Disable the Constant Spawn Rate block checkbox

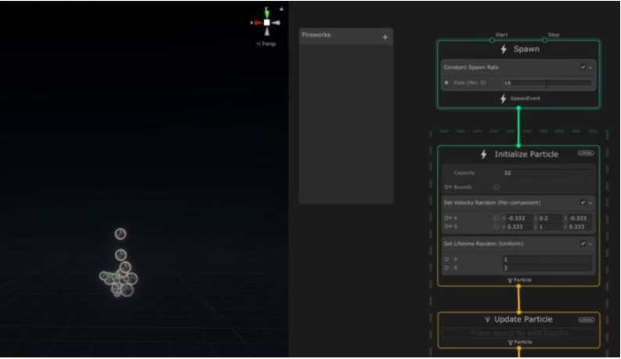coord(583,67)
